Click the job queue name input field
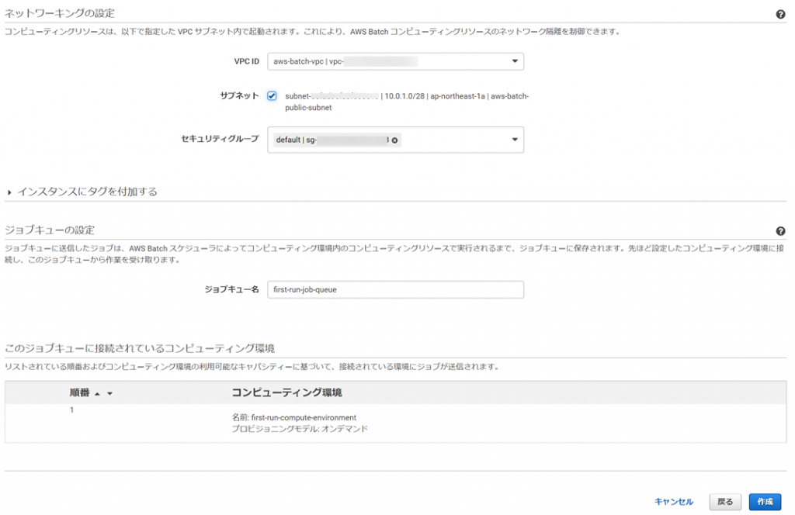This screenshot has height=515, width=795. [x=395, y=289]
